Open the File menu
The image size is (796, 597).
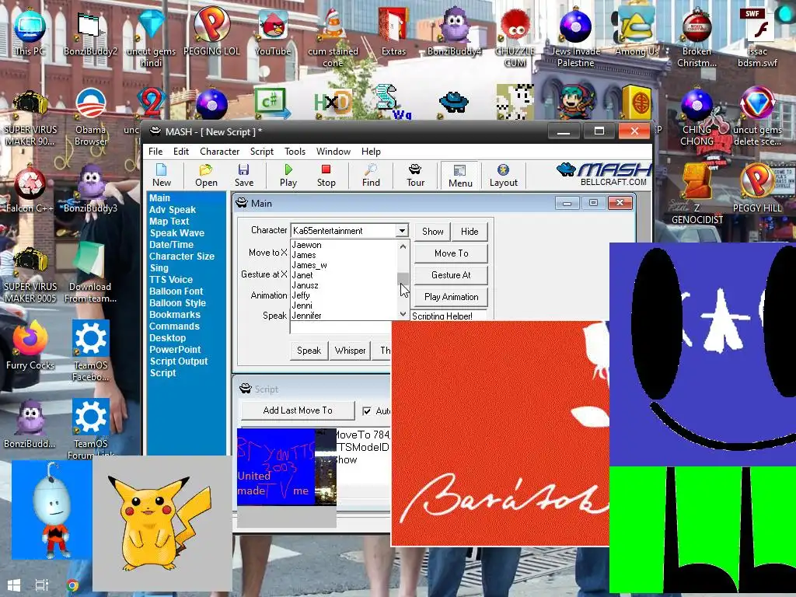[155, 152]
